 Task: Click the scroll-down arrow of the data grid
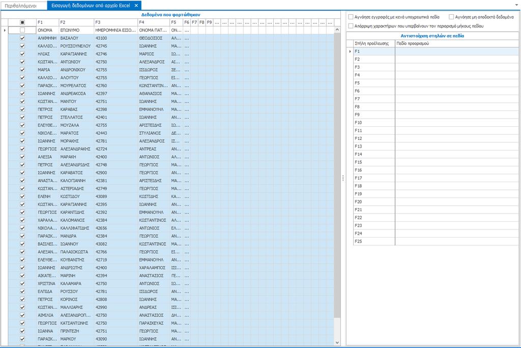[x=337, y=343]
